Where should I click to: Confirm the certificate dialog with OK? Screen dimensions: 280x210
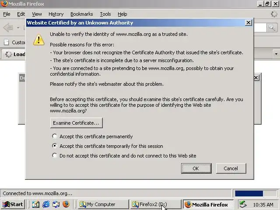pyautogui.click(x=196, y=168)
